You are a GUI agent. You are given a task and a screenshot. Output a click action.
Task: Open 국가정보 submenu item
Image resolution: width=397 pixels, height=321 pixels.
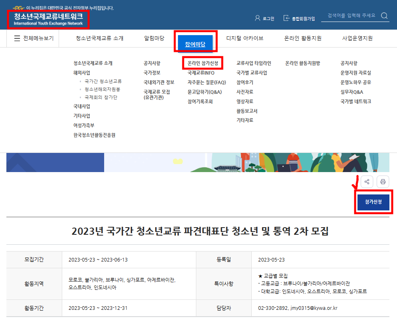152,73
